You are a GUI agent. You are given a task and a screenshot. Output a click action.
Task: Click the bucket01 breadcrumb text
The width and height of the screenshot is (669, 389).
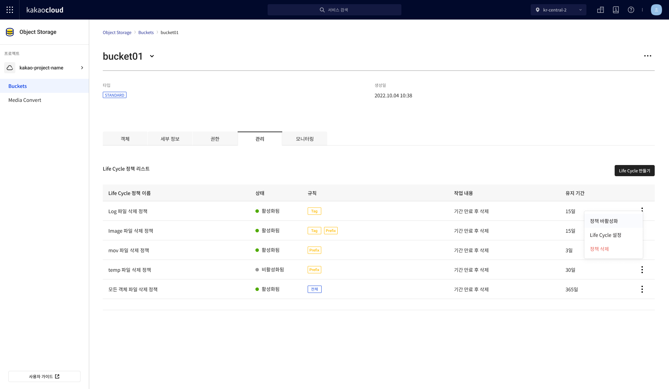click(x=169, y=32)
